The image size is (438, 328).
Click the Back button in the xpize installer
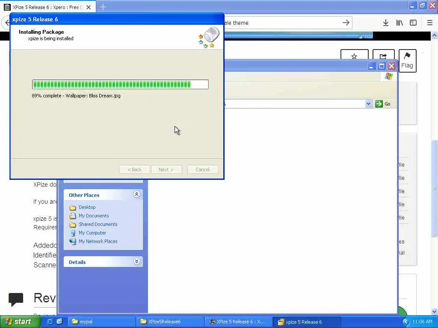coord(134,169)
